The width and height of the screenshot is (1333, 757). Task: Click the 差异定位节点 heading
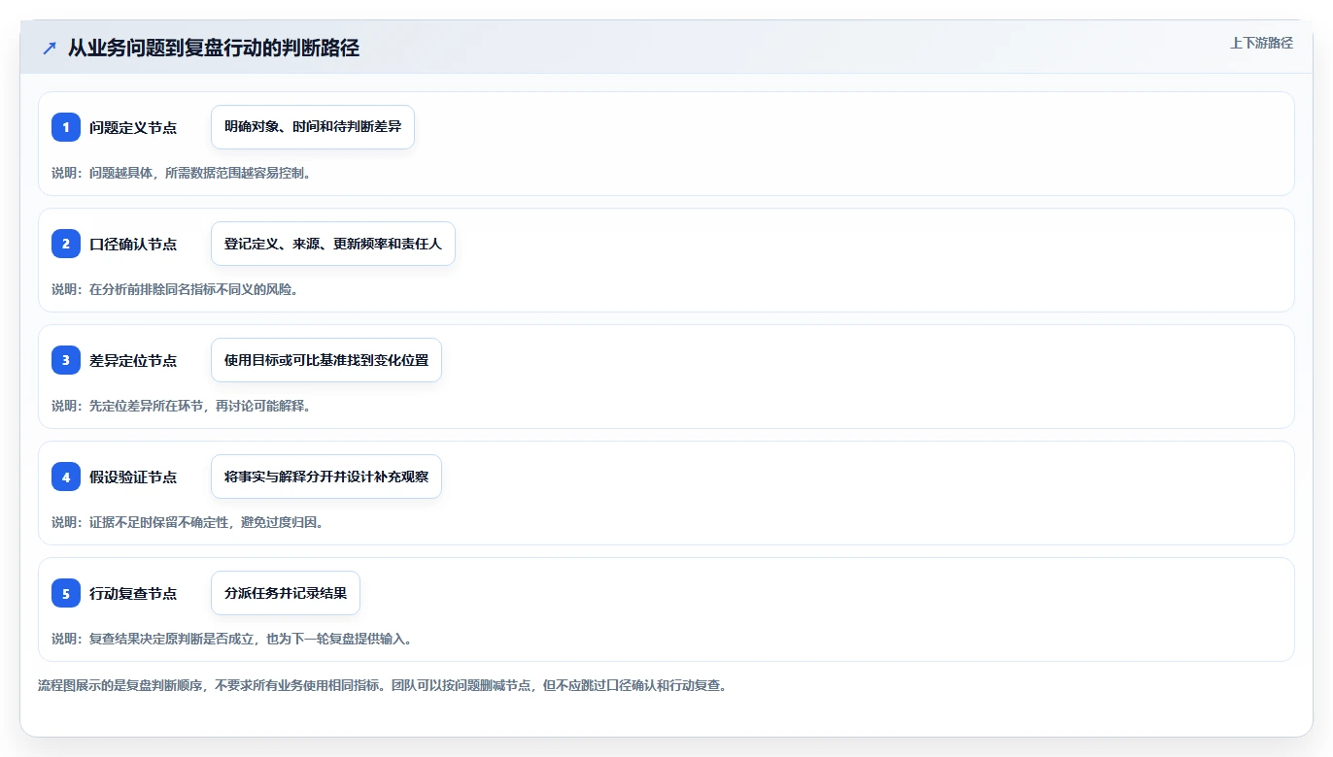point(133,360)
